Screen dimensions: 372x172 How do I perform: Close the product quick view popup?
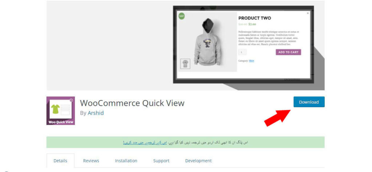[308, 13]
